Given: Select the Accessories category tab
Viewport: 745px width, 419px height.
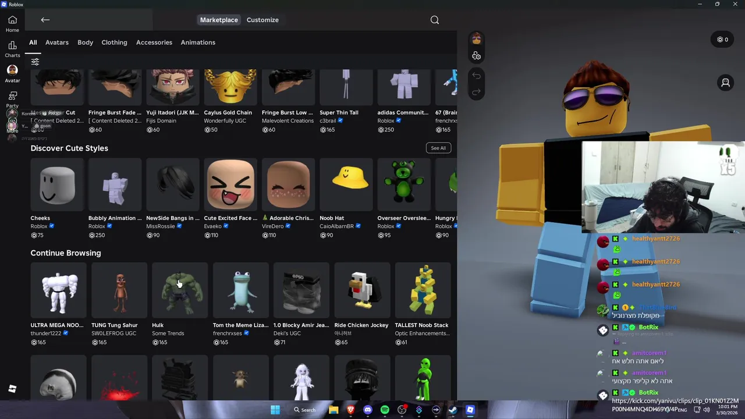Looking at the screenshot, I should (x=154, y=42).
